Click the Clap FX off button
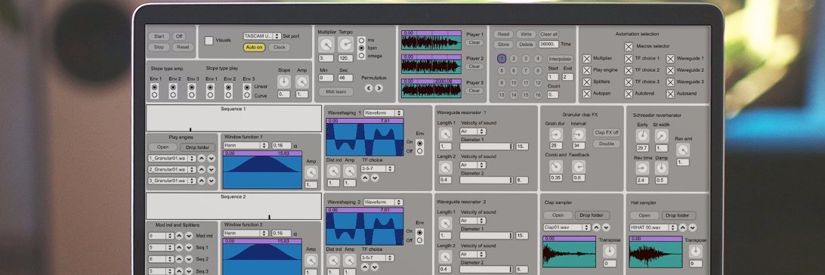Viewport: 825px width, 275px height. 607,132
